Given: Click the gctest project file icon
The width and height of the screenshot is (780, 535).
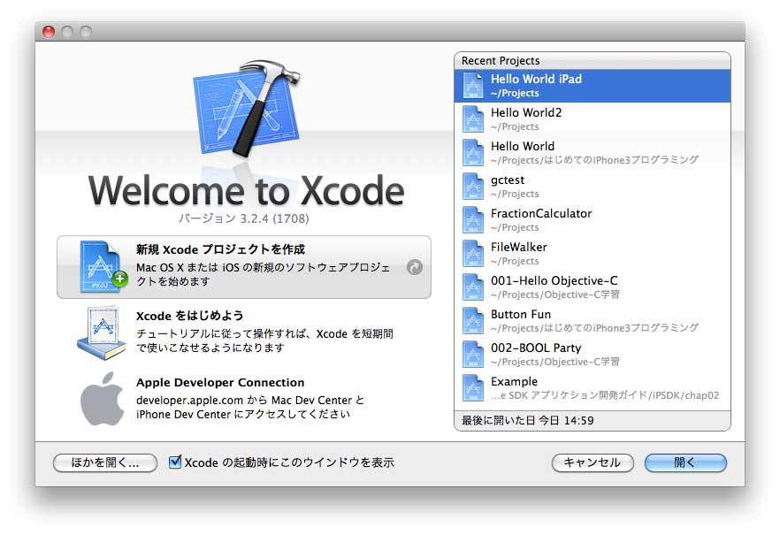Looking at the screenshot, I should click(473, 187).
